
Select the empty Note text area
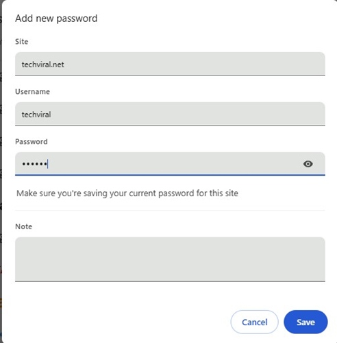pyautogui.click(x=170, y=259)
